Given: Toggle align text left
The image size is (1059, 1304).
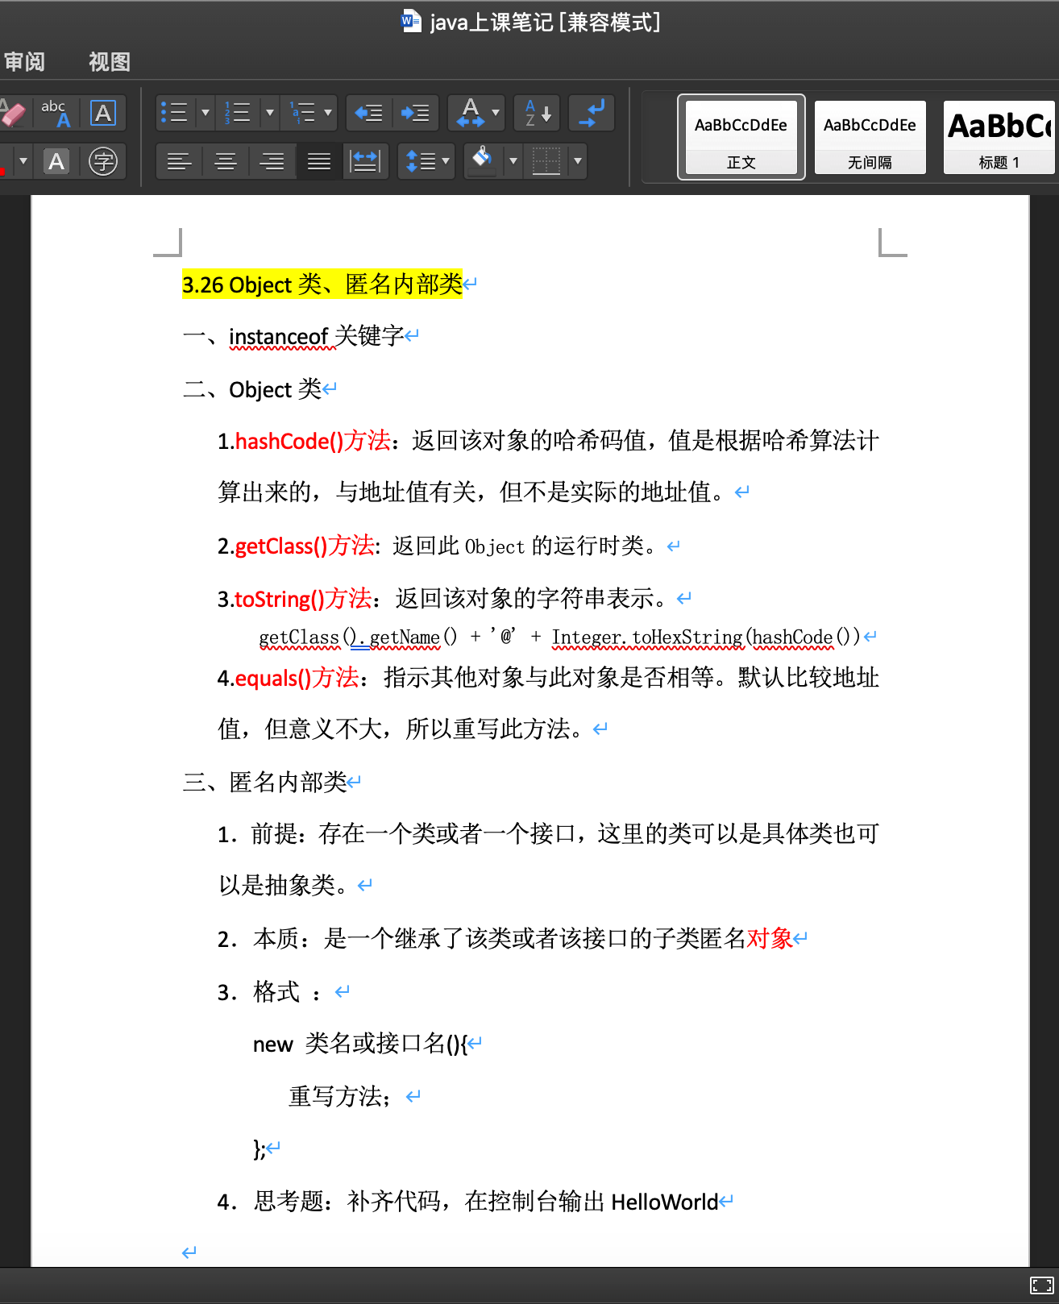Looking at the screenshot, I should click(x=179, y=162).
